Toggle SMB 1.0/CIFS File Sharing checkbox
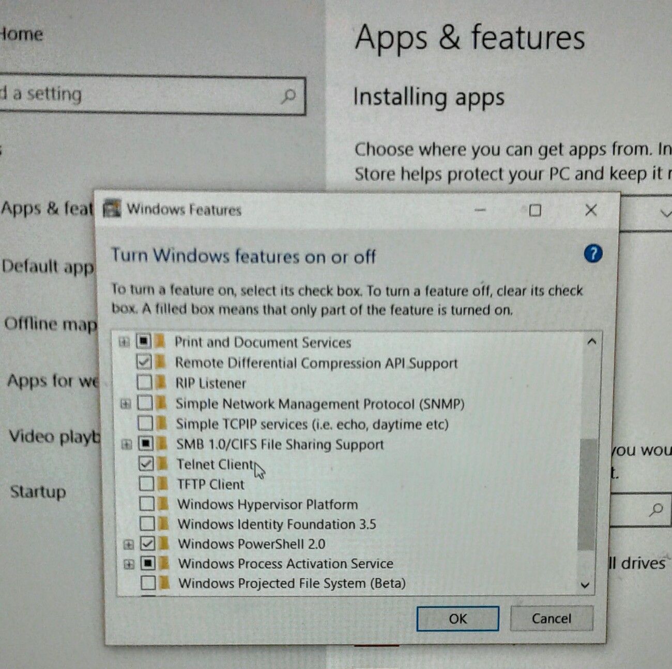 [146, 443]
